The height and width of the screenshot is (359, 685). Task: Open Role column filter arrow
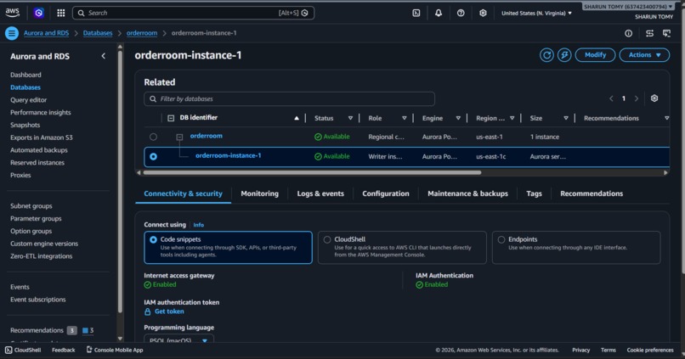coord(404,118)
